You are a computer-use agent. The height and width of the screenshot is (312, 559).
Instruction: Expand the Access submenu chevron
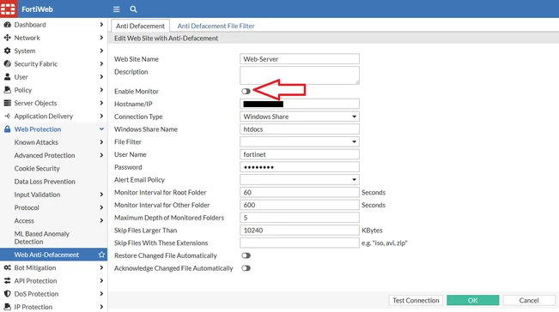point(101,220)
